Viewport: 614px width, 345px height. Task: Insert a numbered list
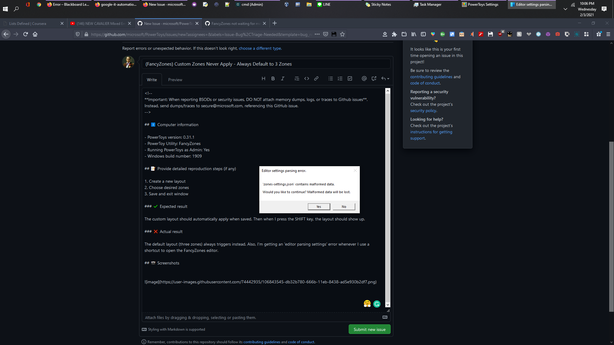pos(340,78)
